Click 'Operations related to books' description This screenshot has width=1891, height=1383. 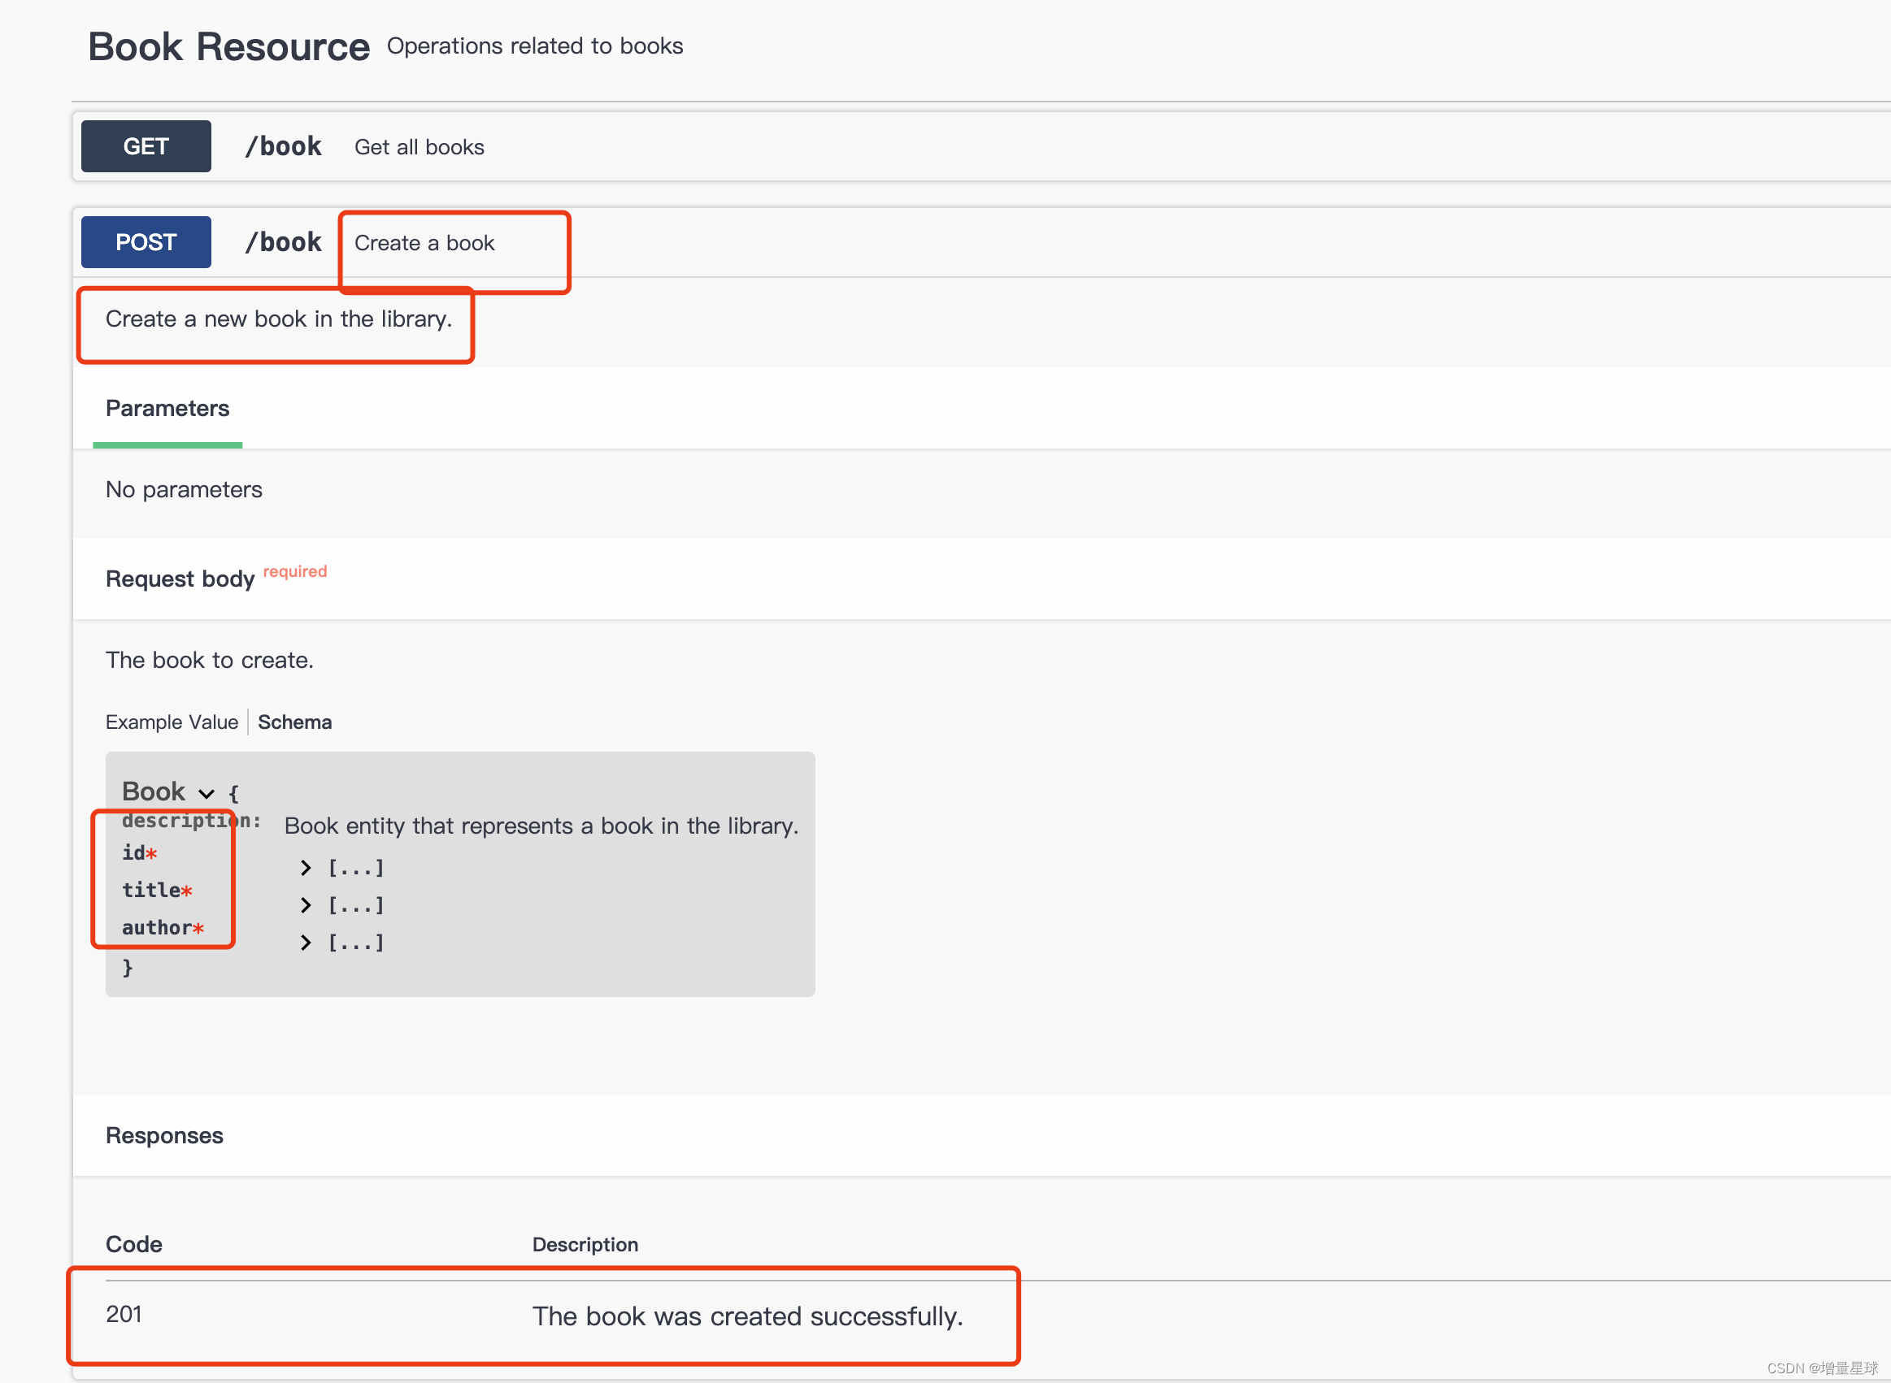coord(534,46)
